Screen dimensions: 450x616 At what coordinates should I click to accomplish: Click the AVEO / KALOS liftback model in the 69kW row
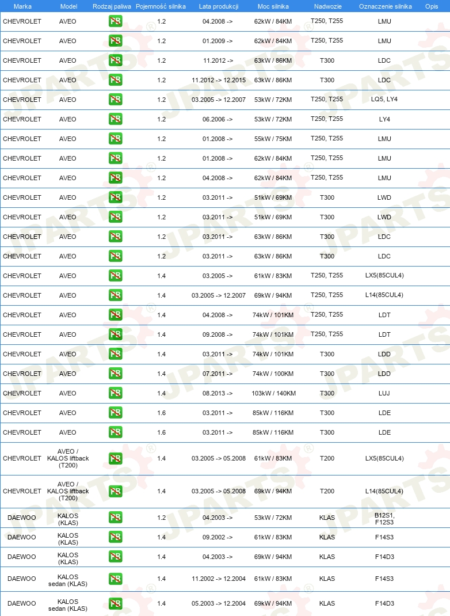(x=68, y=491)
